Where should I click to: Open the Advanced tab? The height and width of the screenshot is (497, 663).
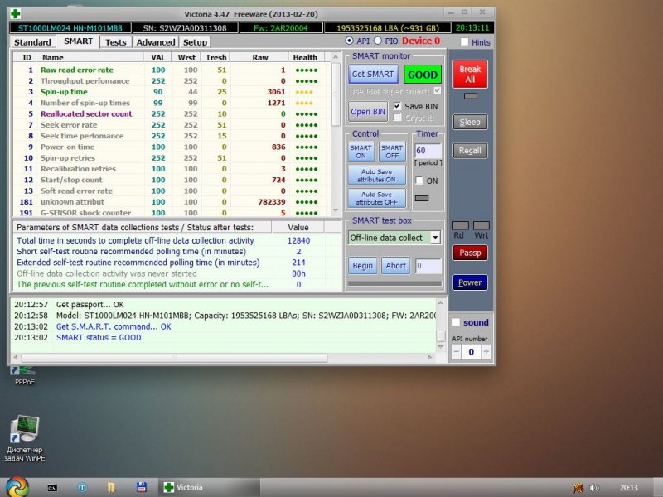pyautogui.click(x=156, y=42)
